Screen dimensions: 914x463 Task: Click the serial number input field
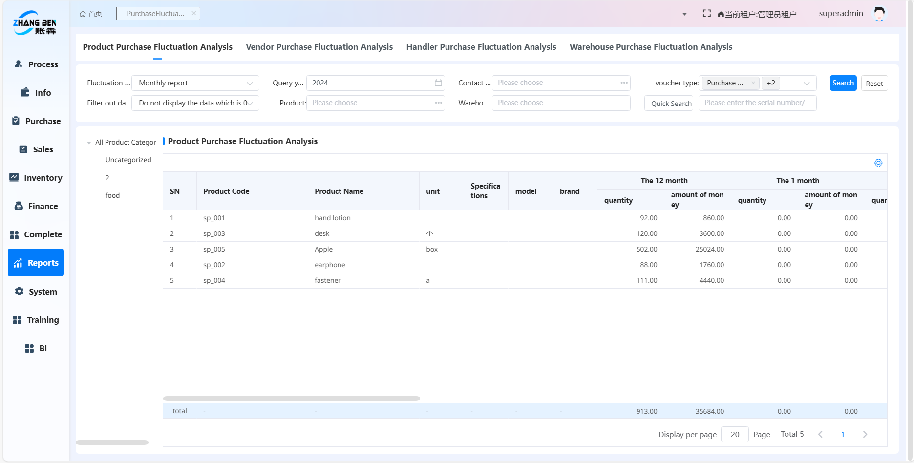(x=757, y=103)
